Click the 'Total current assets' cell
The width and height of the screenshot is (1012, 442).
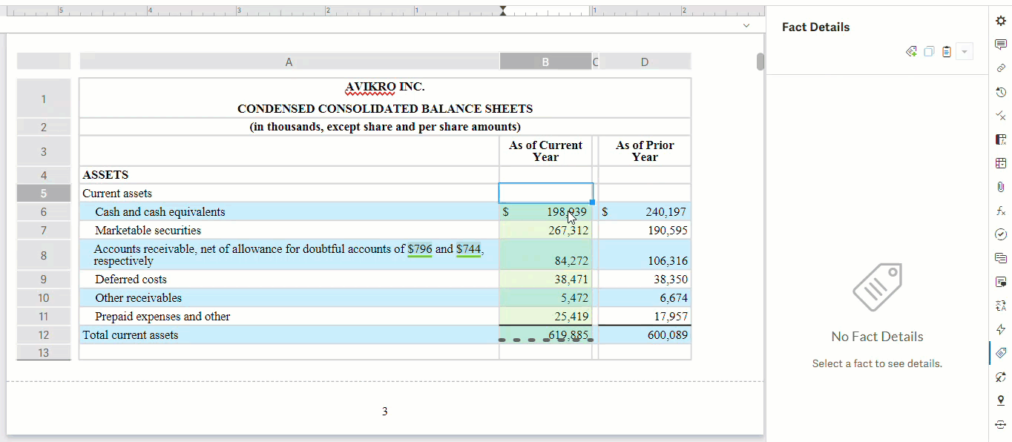[x=289, y=335]
